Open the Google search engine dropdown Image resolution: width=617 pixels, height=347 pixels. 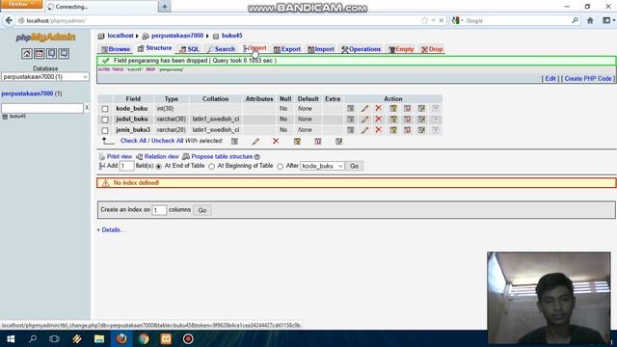pos(458,20)
